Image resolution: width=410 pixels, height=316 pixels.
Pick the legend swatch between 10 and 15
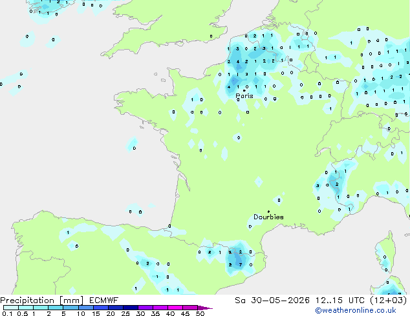[x=86, y=308]
